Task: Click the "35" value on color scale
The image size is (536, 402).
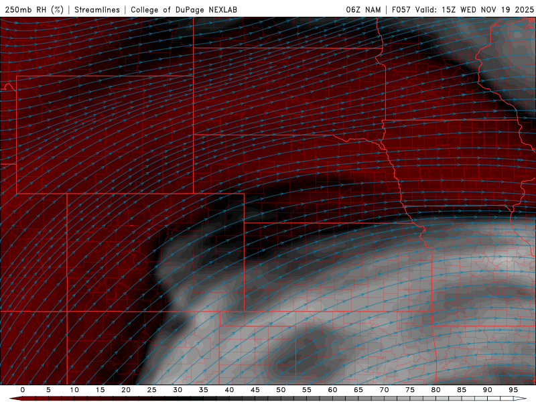Action: [204, 390]
